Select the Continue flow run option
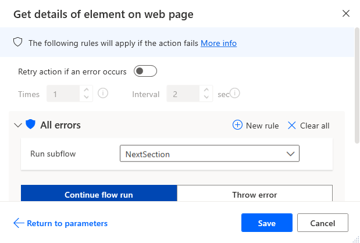This screenshot has height=243, width=360. (x=99, y=195)
